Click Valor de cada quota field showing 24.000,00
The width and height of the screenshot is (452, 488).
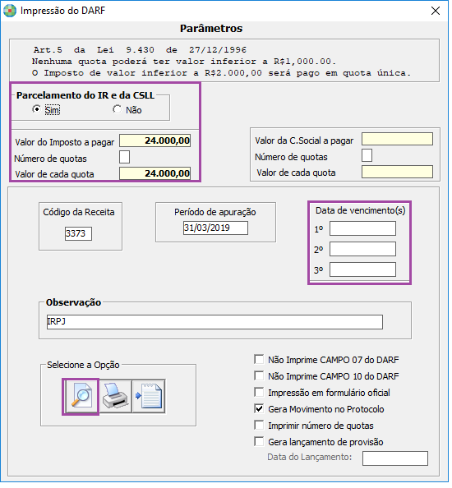pyautogui.click(x=155, y=173)
